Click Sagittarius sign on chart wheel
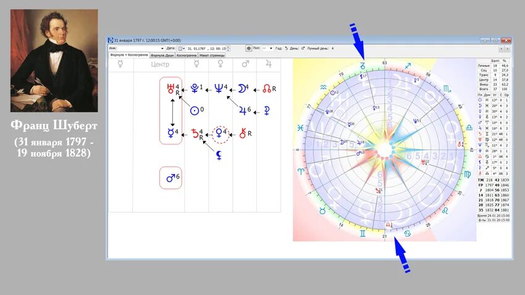 click(408, 66)
